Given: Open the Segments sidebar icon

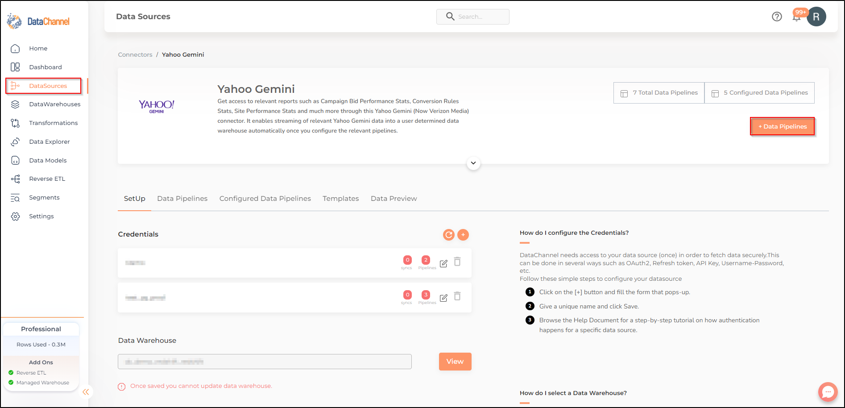Looking at the screenshot, I should [x=15, y=198].
